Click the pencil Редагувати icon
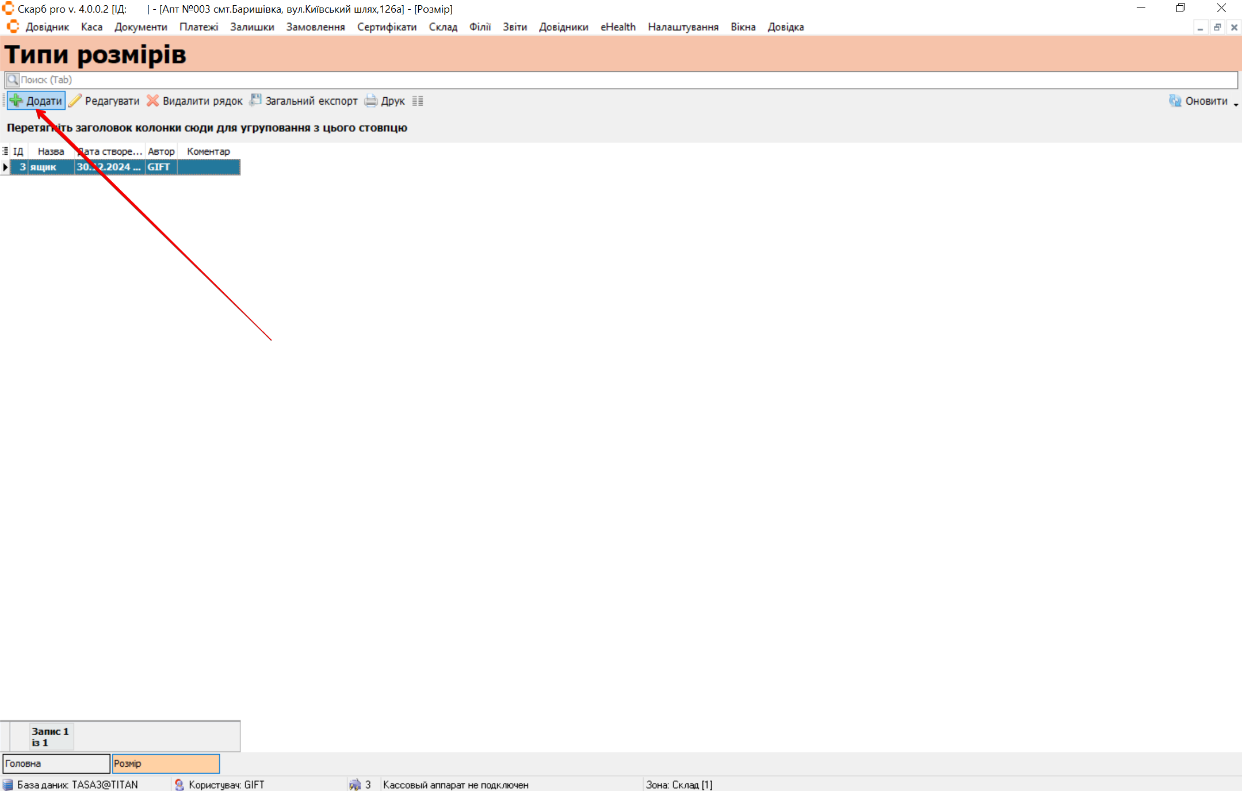Image resolution: width=1242 pixels, height=791 pixels. point(75,101)
